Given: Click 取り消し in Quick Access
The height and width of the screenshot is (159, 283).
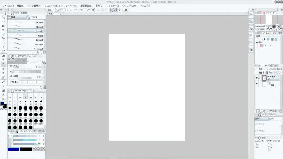Looking at the screenshot, I should pyautogui.click(x=260, y=124).
